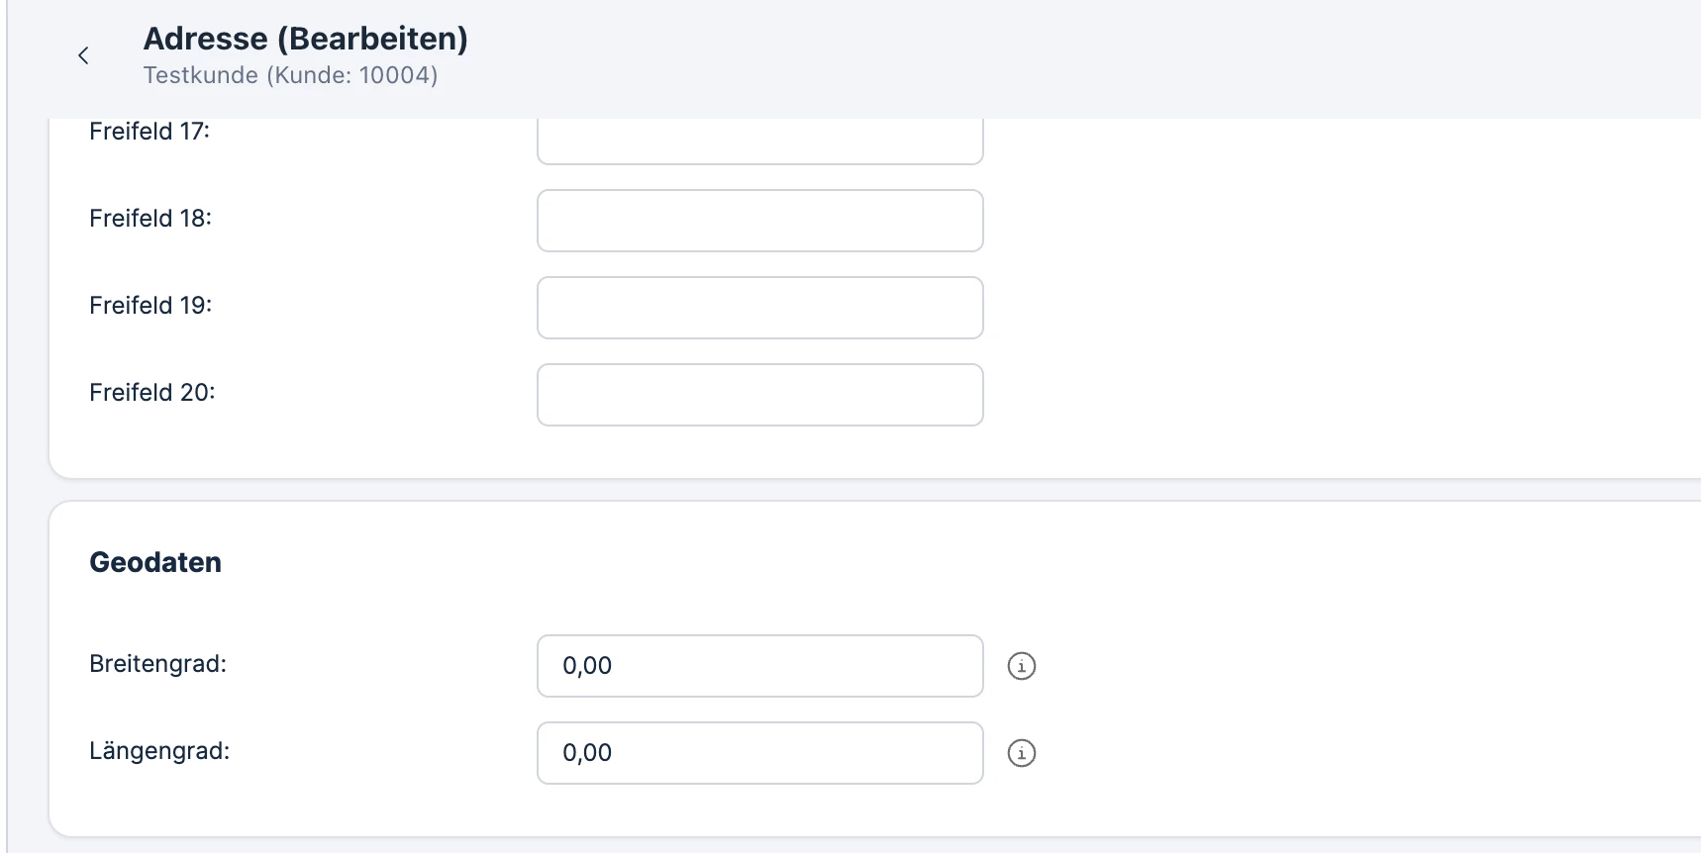Image resolution: width=1701 pixels, height=853 pixels.
Task: Open the info icon beside Breitengrad
Action: [x=1021, y=666]
